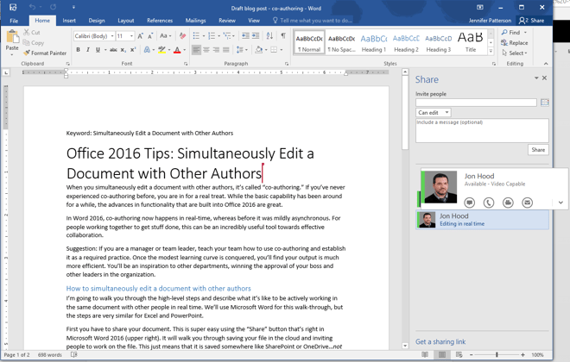Open the proofing errors icon in the status bar
The height and width of the screenshot is (362, 570).
click(73, 355)
